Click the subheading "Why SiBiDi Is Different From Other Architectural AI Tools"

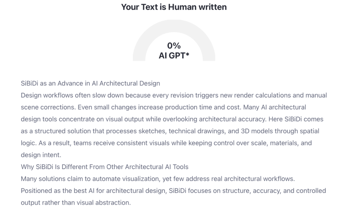[104, 167]
